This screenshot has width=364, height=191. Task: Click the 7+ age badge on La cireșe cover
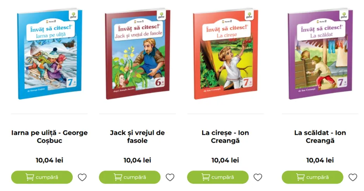coord(247,82)
